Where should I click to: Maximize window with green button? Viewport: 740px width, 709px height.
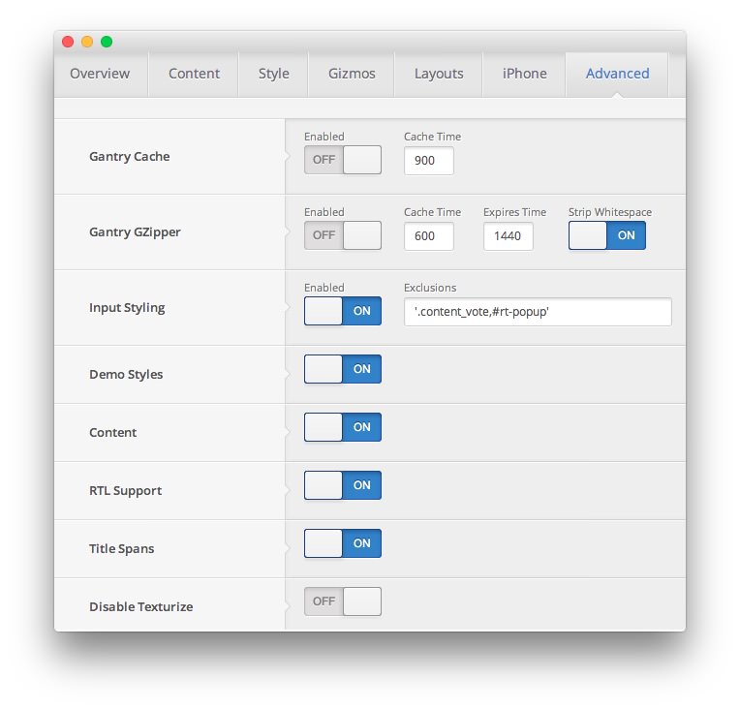pyautogui.click(x=107, y=42)
